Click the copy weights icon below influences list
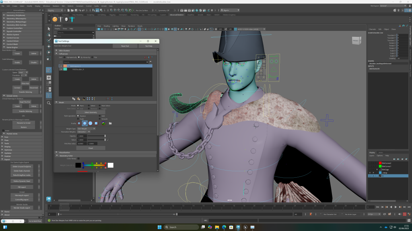Viewport: 412px width, 231px height. point(74,98)
